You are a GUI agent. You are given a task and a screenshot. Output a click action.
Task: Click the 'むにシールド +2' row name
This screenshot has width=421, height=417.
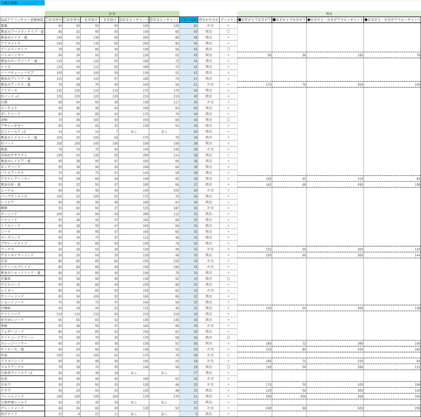pyautogui.click(x=22, y=132)
